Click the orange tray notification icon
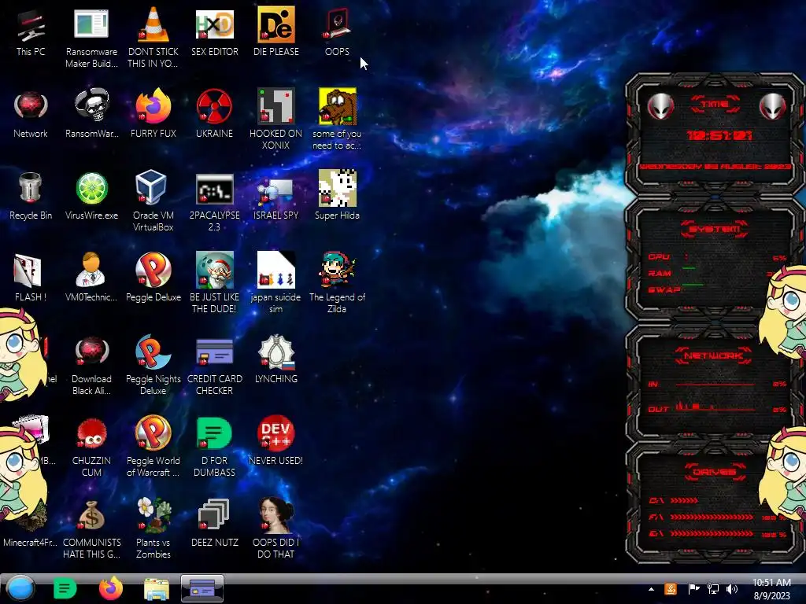Screen dimensions: 806x604 coord(671,589)
